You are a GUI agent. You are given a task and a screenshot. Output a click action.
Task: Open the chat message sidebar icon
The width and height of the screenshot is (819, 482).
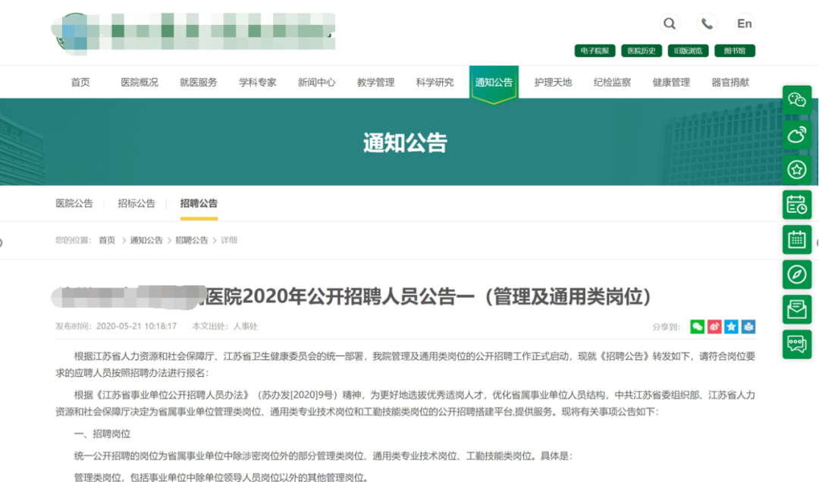coord(797,344)
